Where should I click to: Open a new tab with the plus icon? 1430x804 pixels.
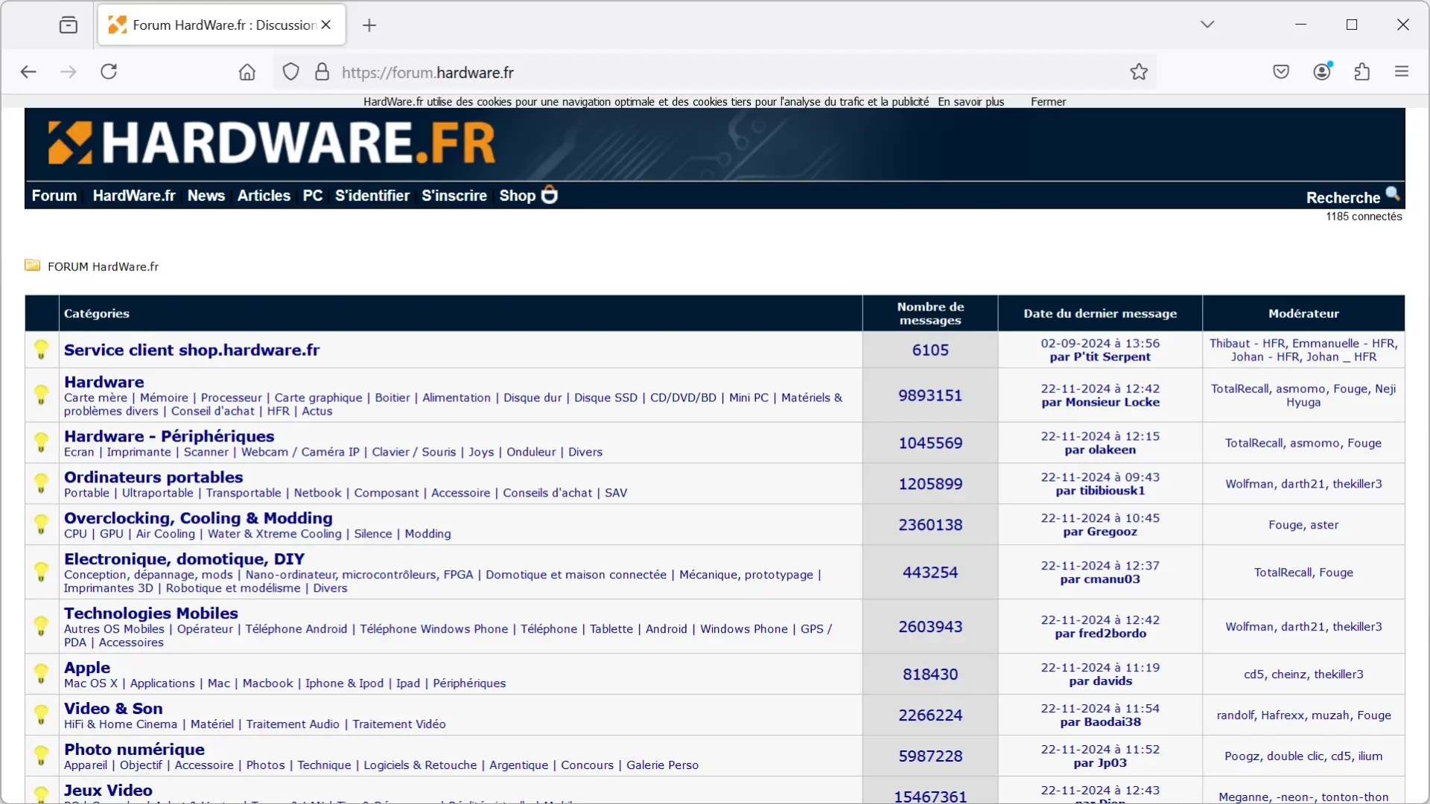369,25
